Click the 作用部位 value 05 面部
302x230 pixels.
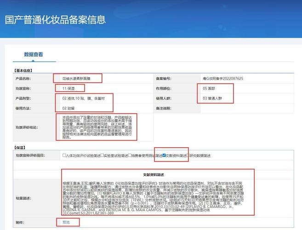[x=209, y=88]
